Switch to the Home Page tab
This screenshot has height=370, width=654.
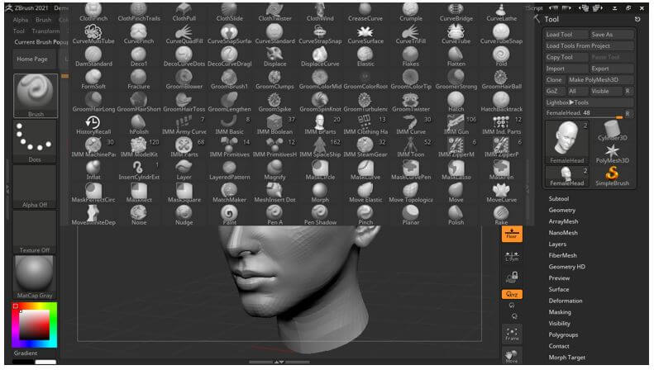pos(32,59)
